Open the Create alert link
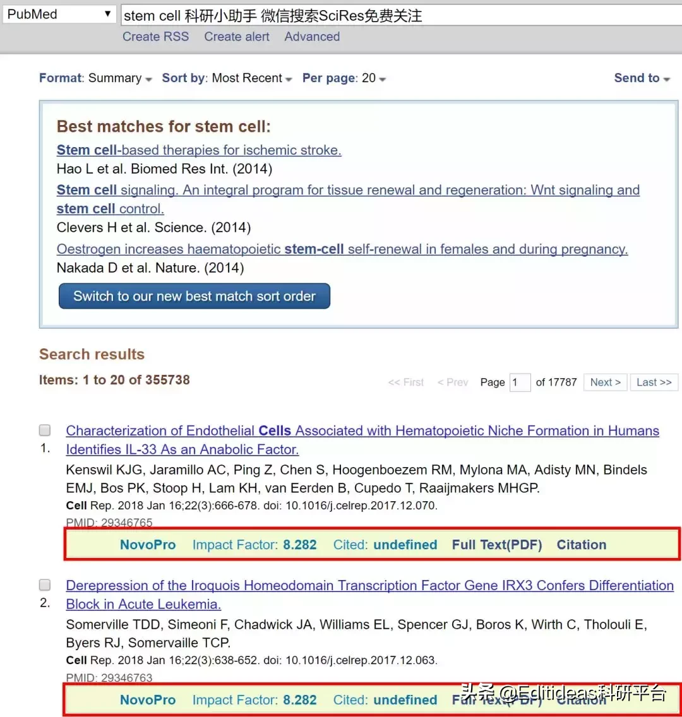 tap(236, 37)
